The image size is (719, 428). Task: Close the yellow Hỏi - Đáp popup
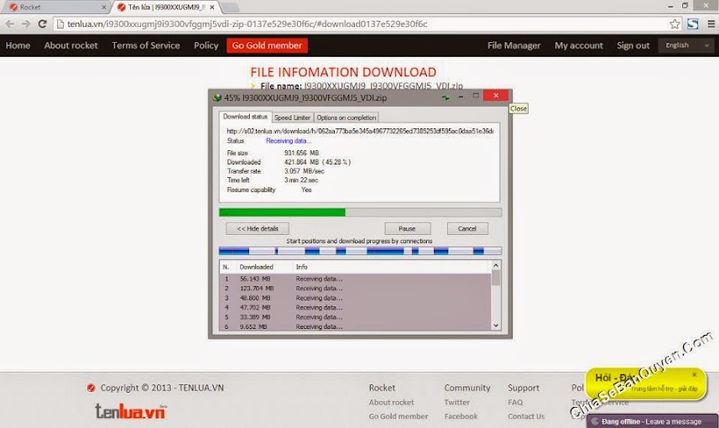[x=694, y=375]
